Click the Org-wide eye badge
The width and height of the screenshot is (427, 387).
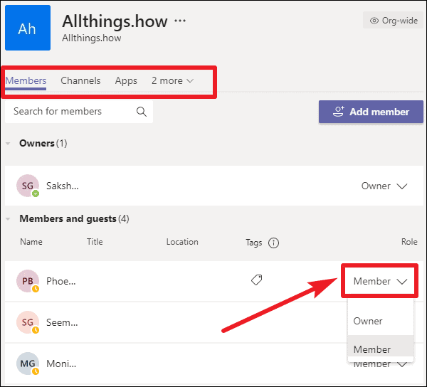click(394, 21)
